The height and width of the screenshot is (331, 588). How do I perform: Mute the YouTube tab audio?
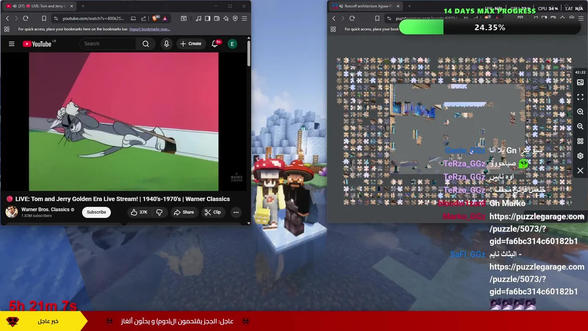pos(14,6)
